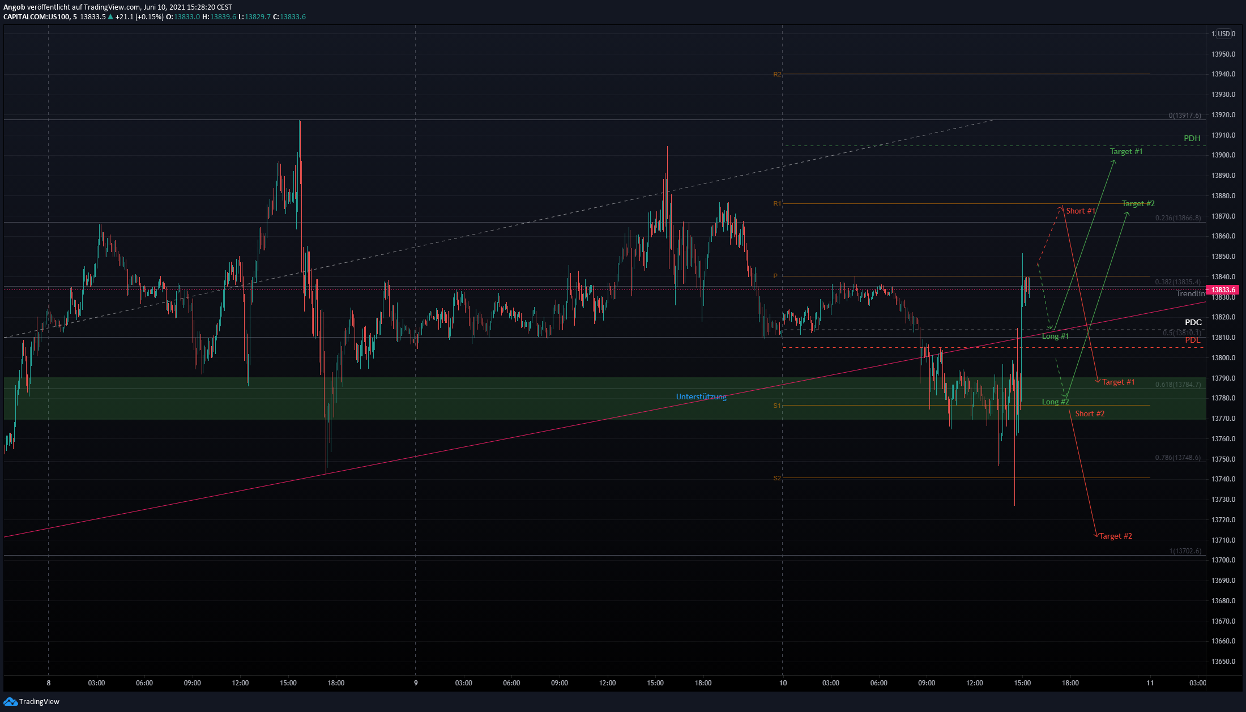Click the 0.618(13784.7) Fibonacci level label

pyautogui.click(x=1177, y=385)
